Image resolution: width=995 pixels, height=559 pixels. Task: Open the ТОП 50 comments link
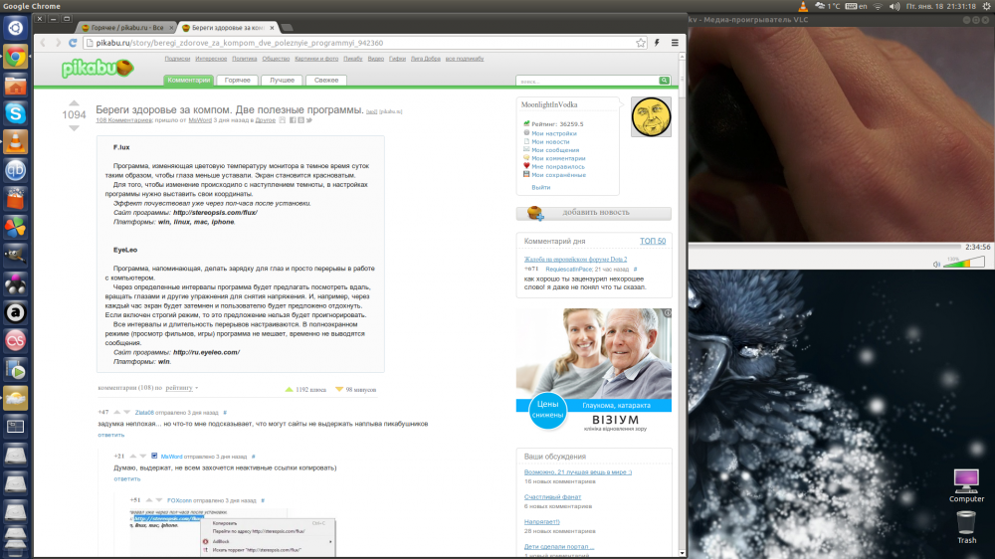coord(653,241)
